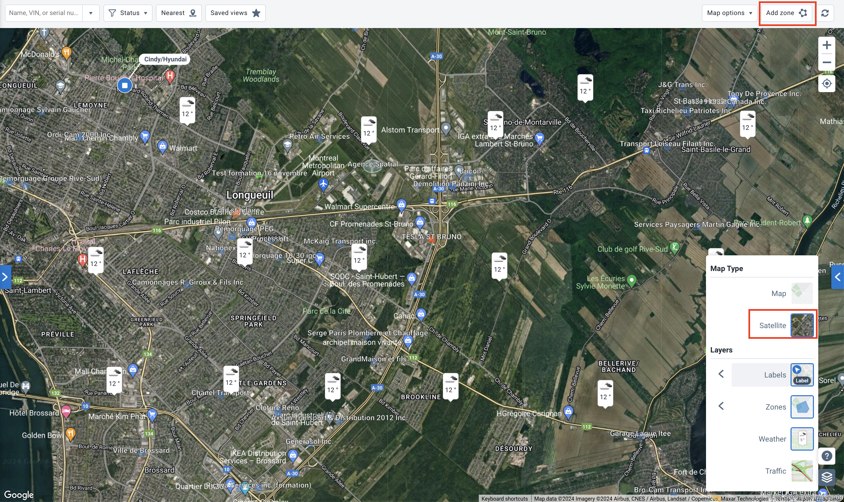Click the Hôtel Brossard lodging marker
The image size is (844, 502).
pos(66,412)
